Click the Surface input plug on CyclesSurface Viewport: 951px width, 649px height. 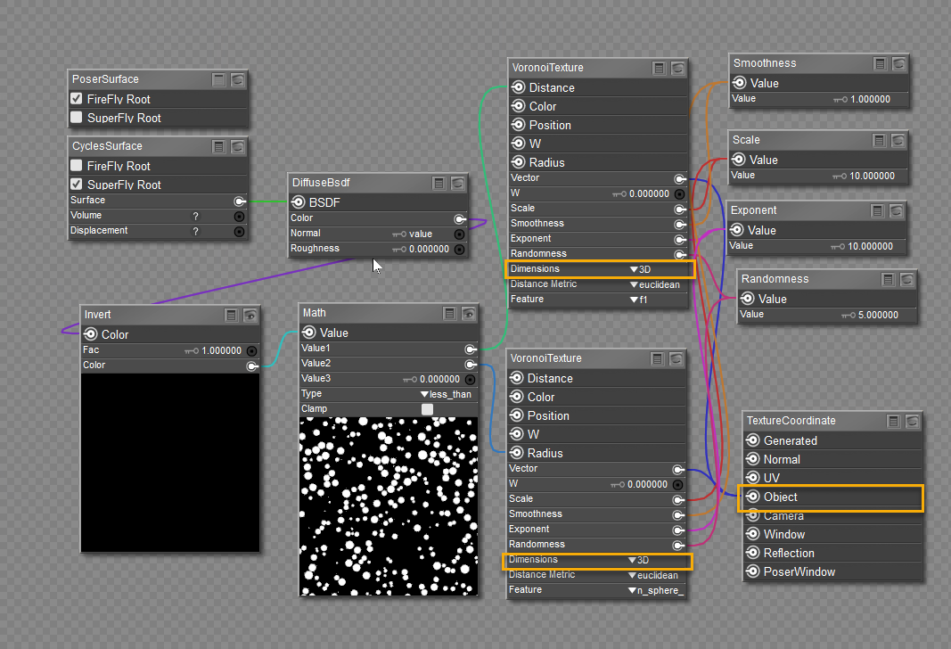[x=239, y=201]
